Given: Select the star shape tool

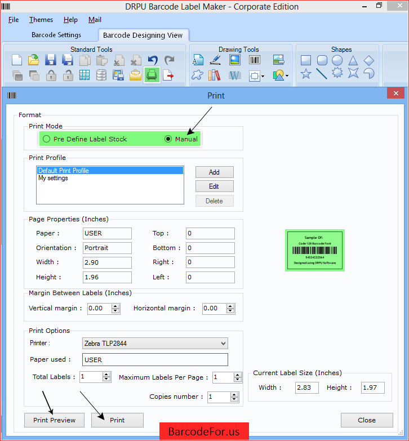Looking at the screenshot, I should click(x=306, y=74).
